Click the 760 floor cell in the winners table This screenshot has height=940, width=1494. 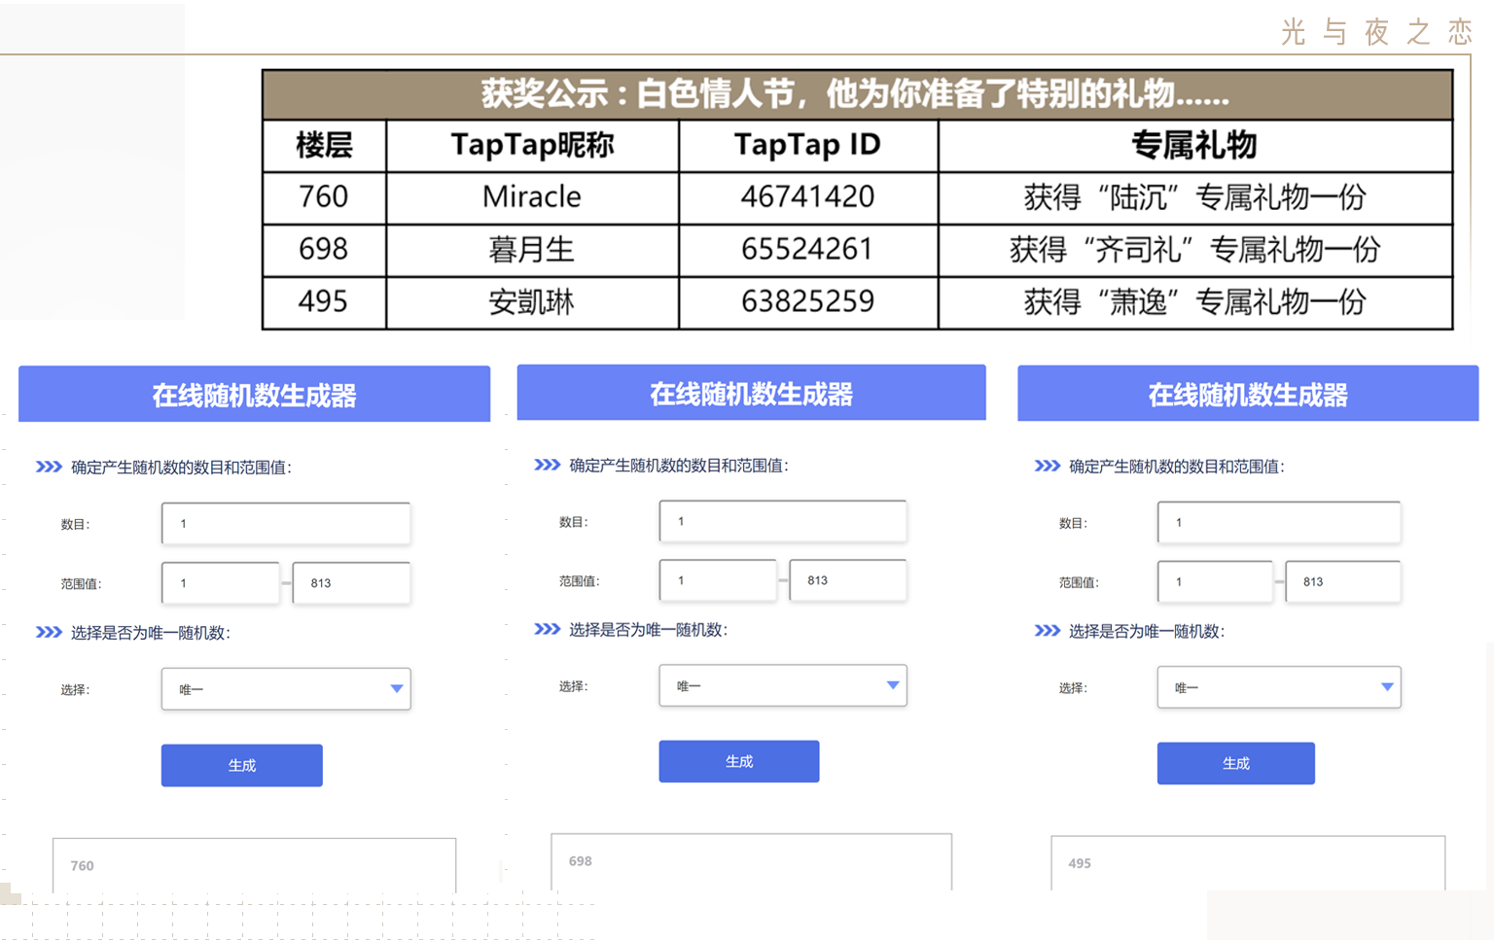[324, 197]
